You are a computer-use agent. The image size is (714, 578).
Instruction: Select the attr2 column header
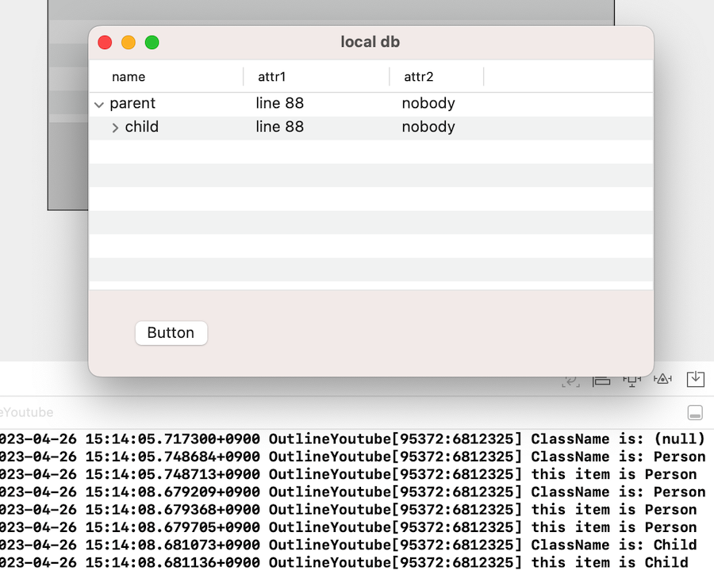pyautogui.click(x=419, y=77)
